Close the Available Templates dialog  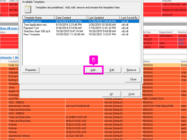click(x=133, y=79)
